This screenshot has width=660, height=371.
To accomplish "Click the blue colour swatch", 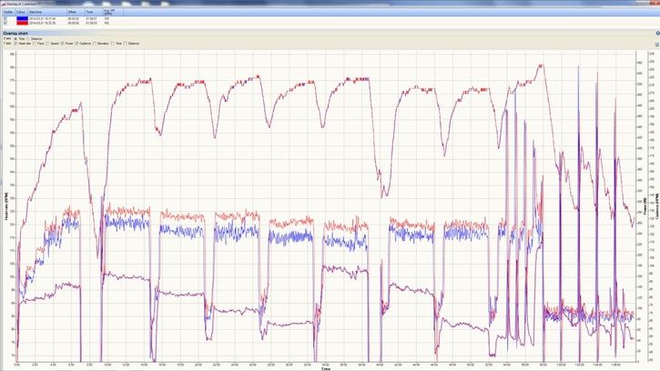I will 21,18.
